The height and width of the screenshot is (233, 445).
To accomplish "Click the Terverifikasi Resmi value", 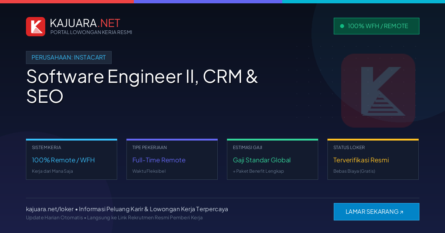I will tap(361, 160).
